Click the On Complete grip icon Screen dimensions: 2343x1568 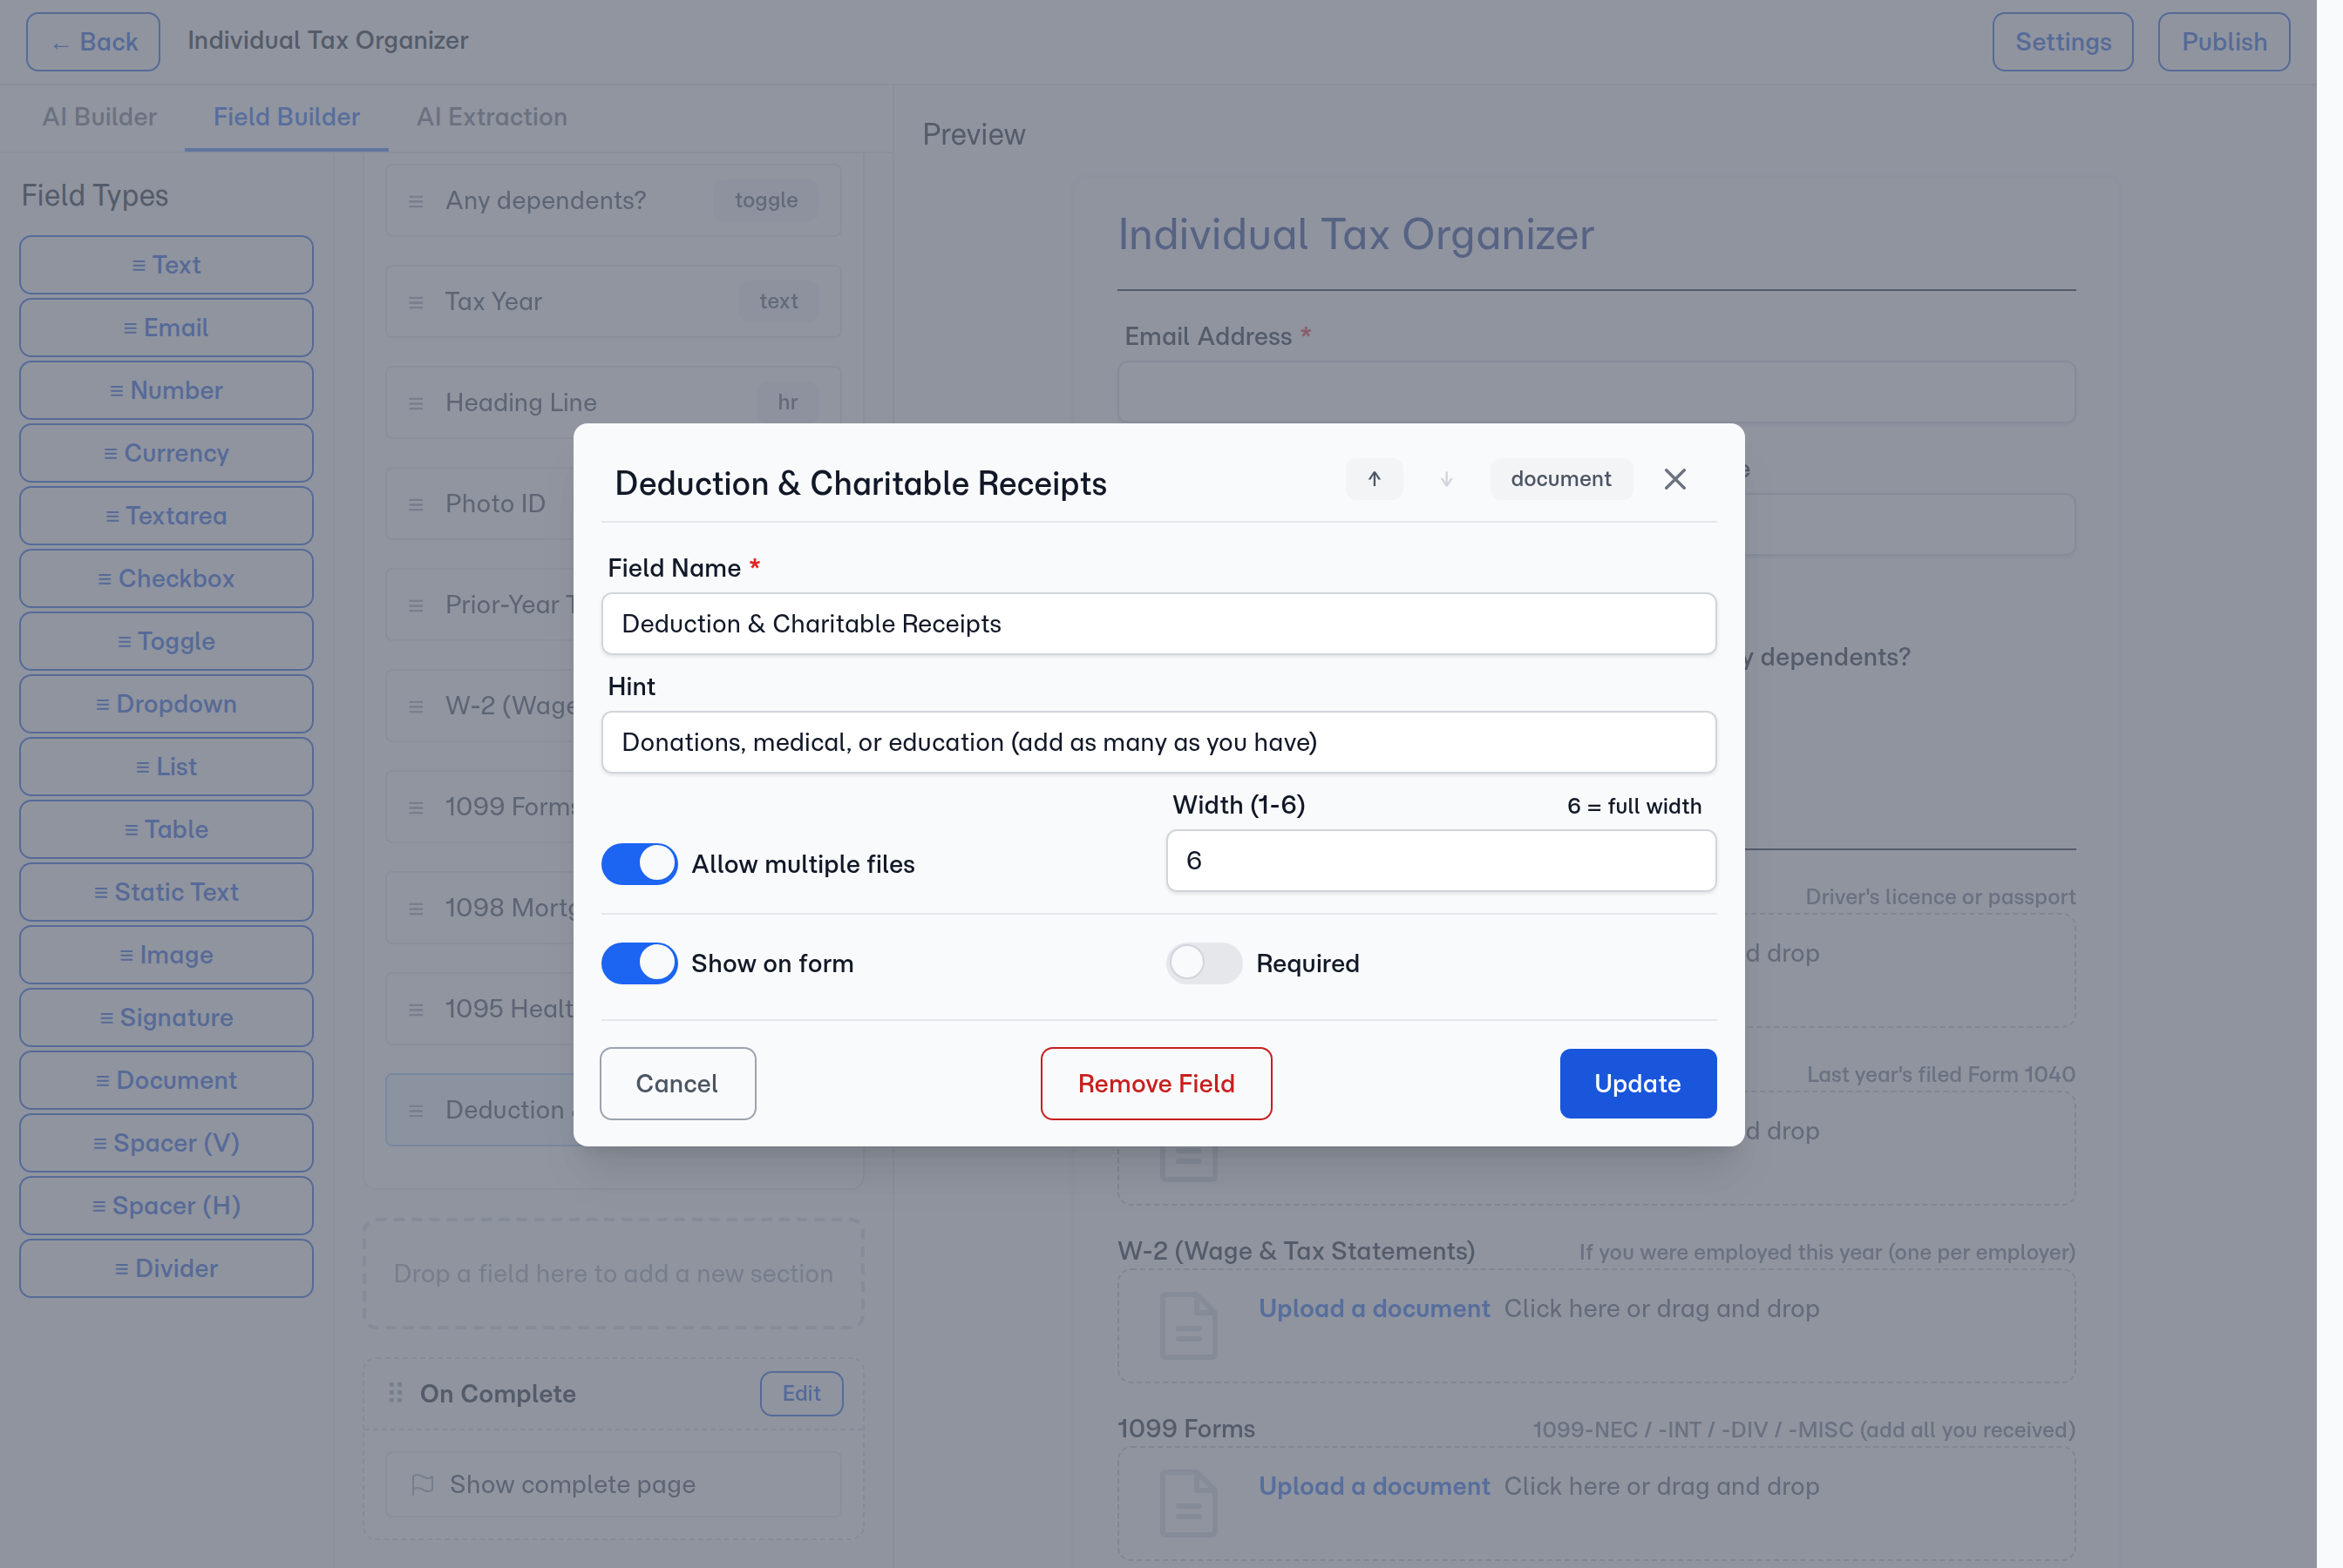[x=395, y=1393]
